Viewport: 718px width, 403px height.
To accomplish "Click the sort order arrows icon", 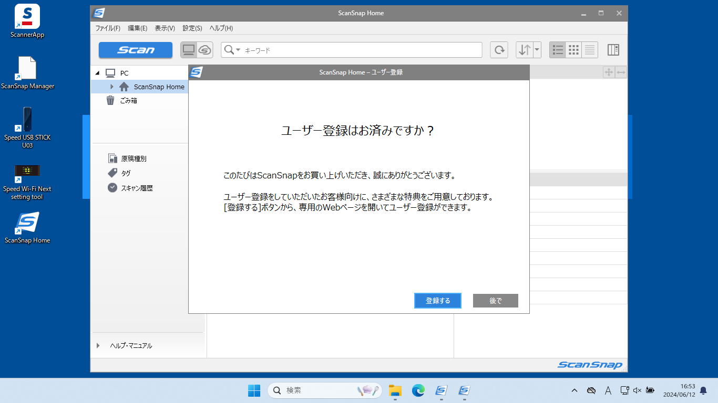I will point(525,50).
